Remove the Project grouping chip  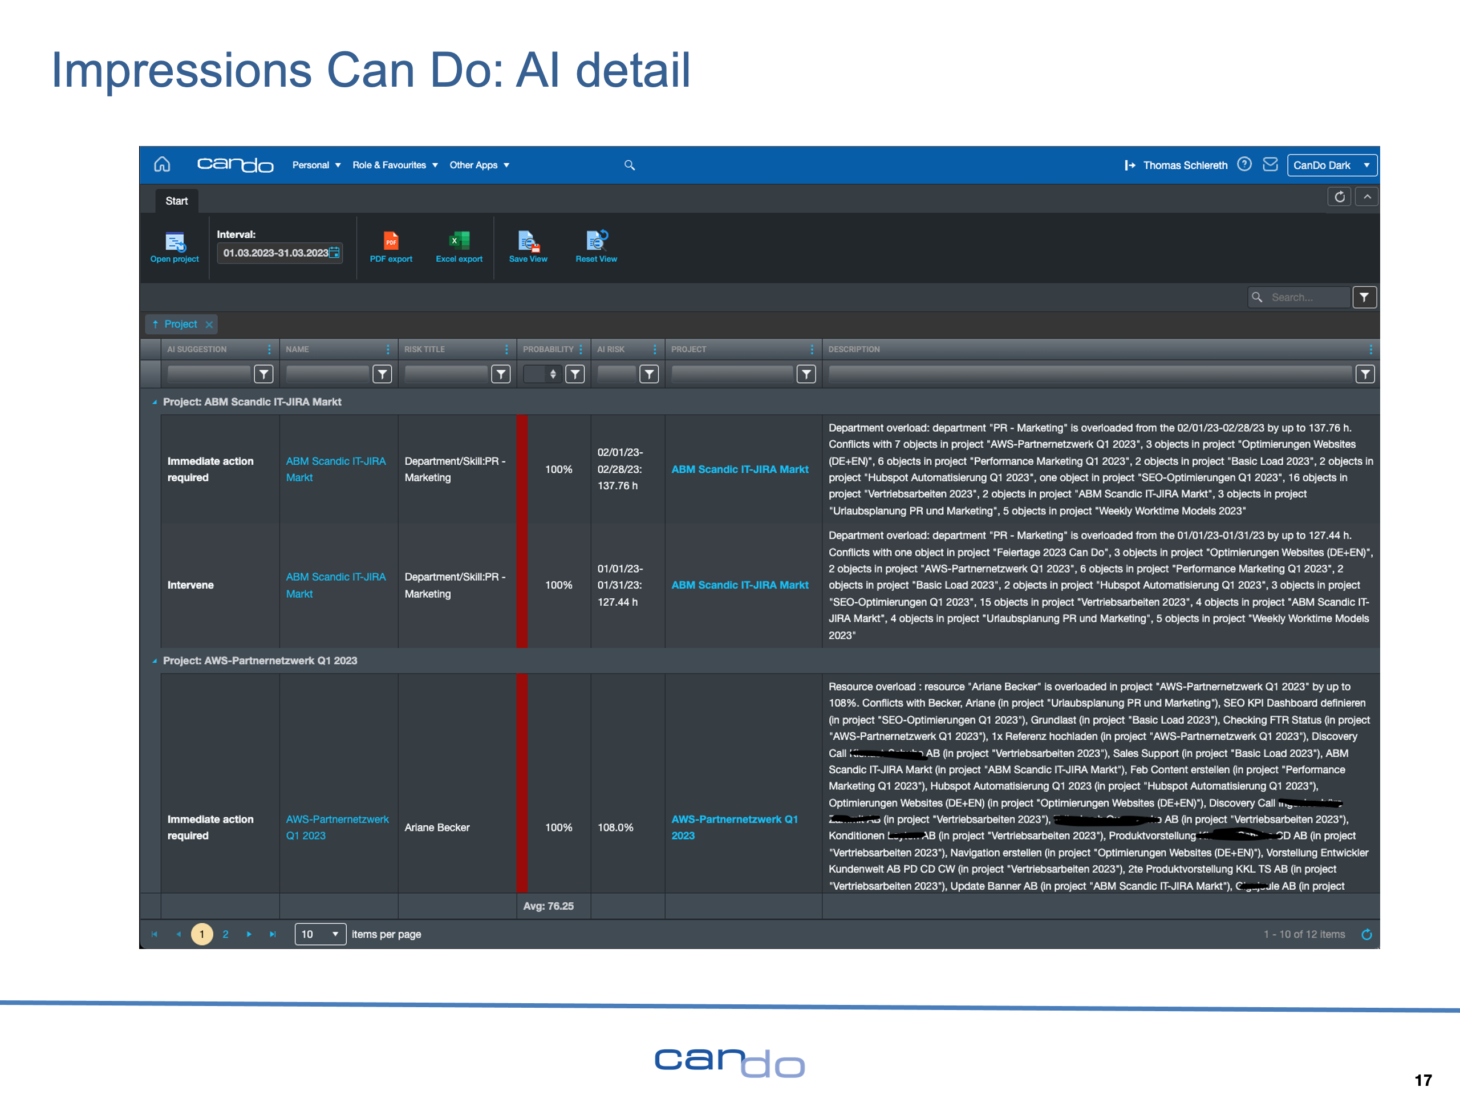[209, 325]
